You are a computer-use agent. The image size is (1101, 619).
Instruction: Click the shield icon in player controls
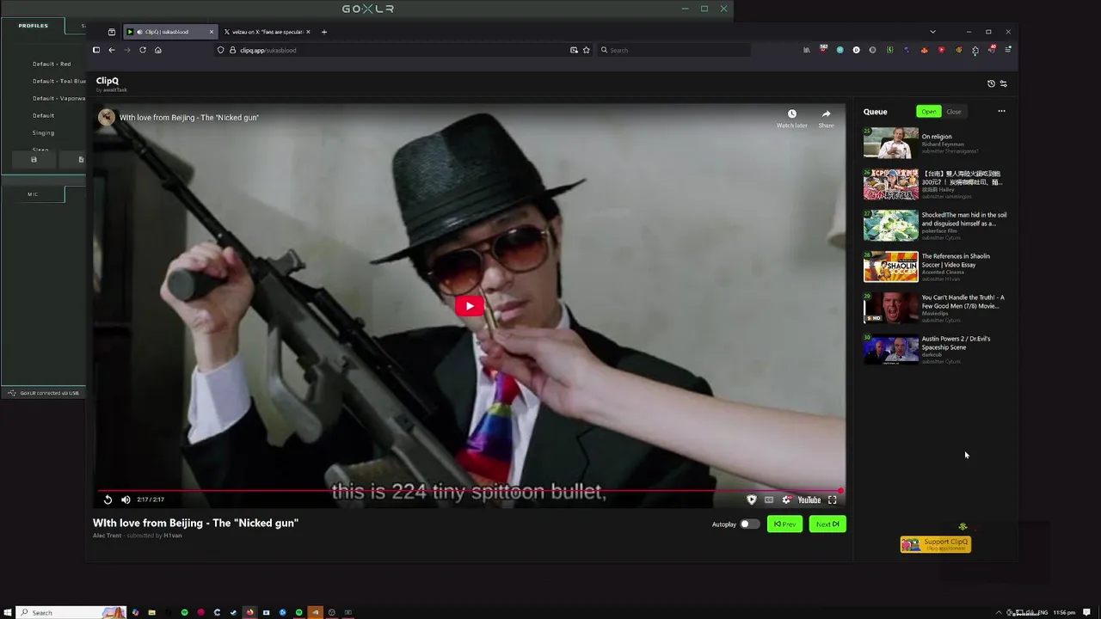click(x=752, y=499)
